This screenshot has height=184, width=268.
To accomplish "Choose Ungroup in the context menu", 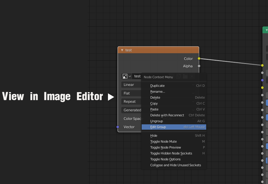I will (174, 121).
